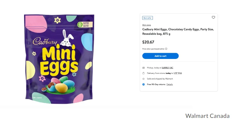Click the price info circle icon
This screenshot has width=237, height=123.
[x=166, y=49]
